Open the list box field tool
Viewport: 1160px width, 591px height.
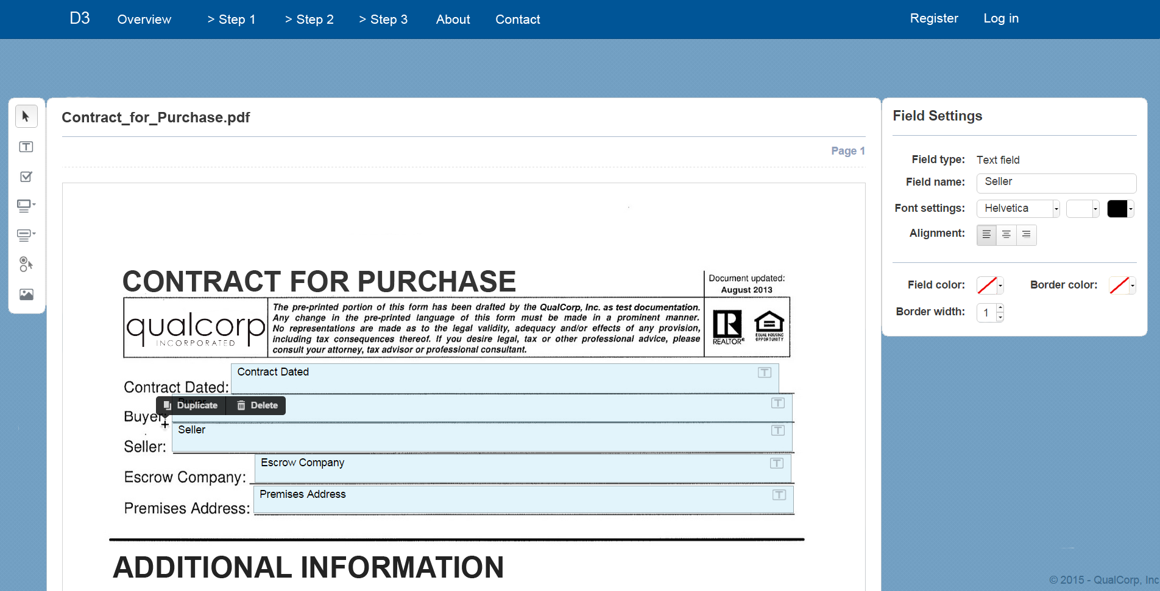[26, 235]
